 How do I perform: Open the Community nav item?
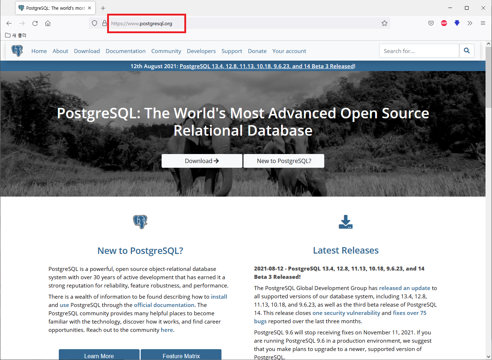pos(166,51)
